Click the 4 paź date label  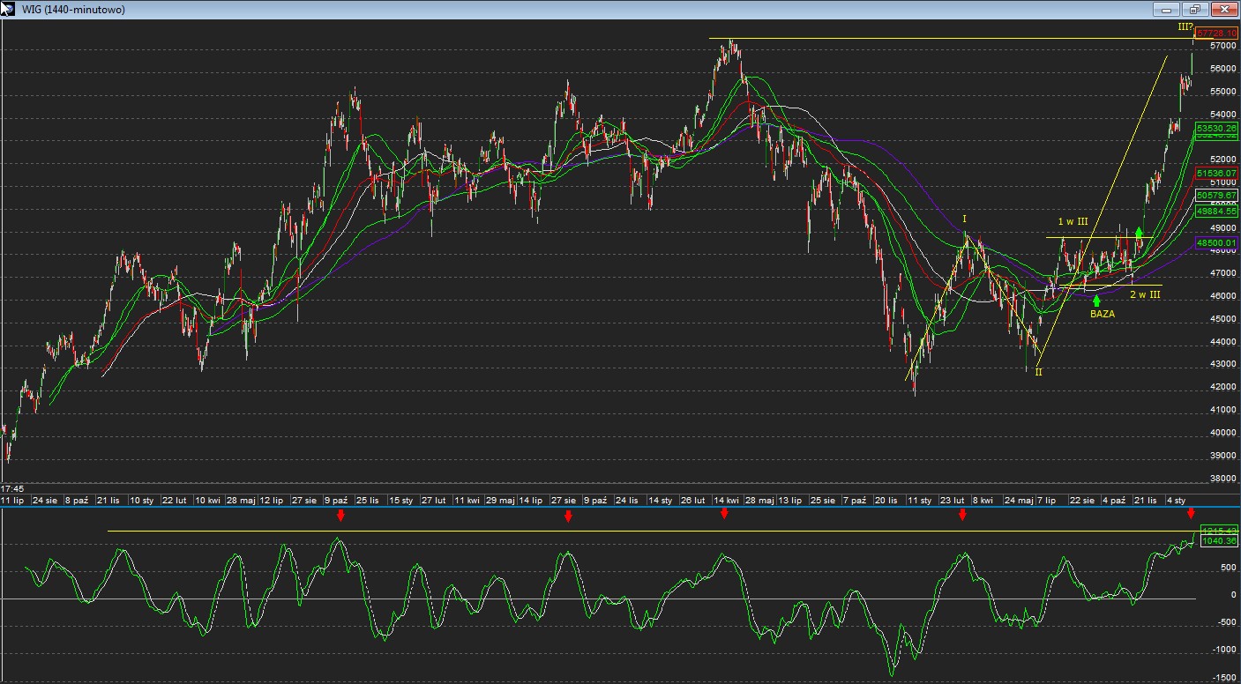tap(1114, 500)
